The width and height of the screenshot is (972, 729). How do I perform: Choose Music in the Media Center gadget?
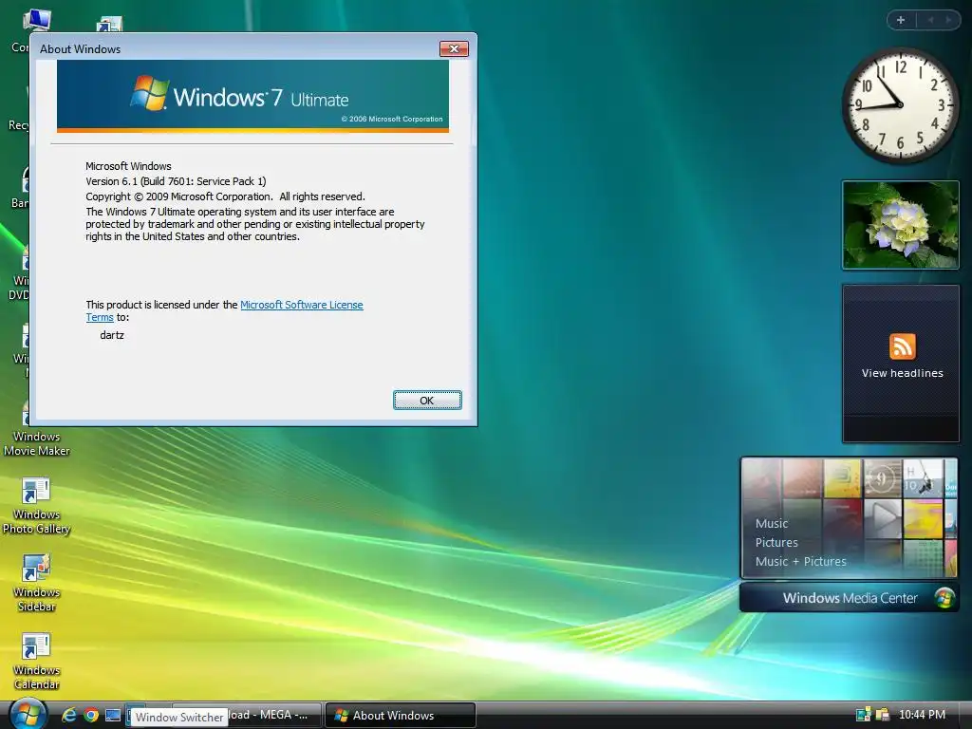coord(771,524)
